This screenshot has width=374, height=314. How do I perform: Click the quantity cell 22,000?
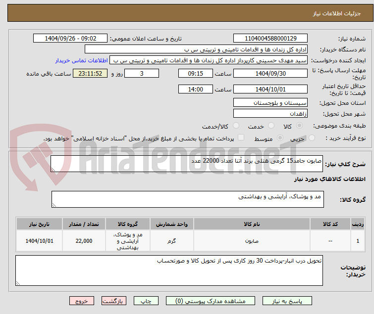click(84, 241)
